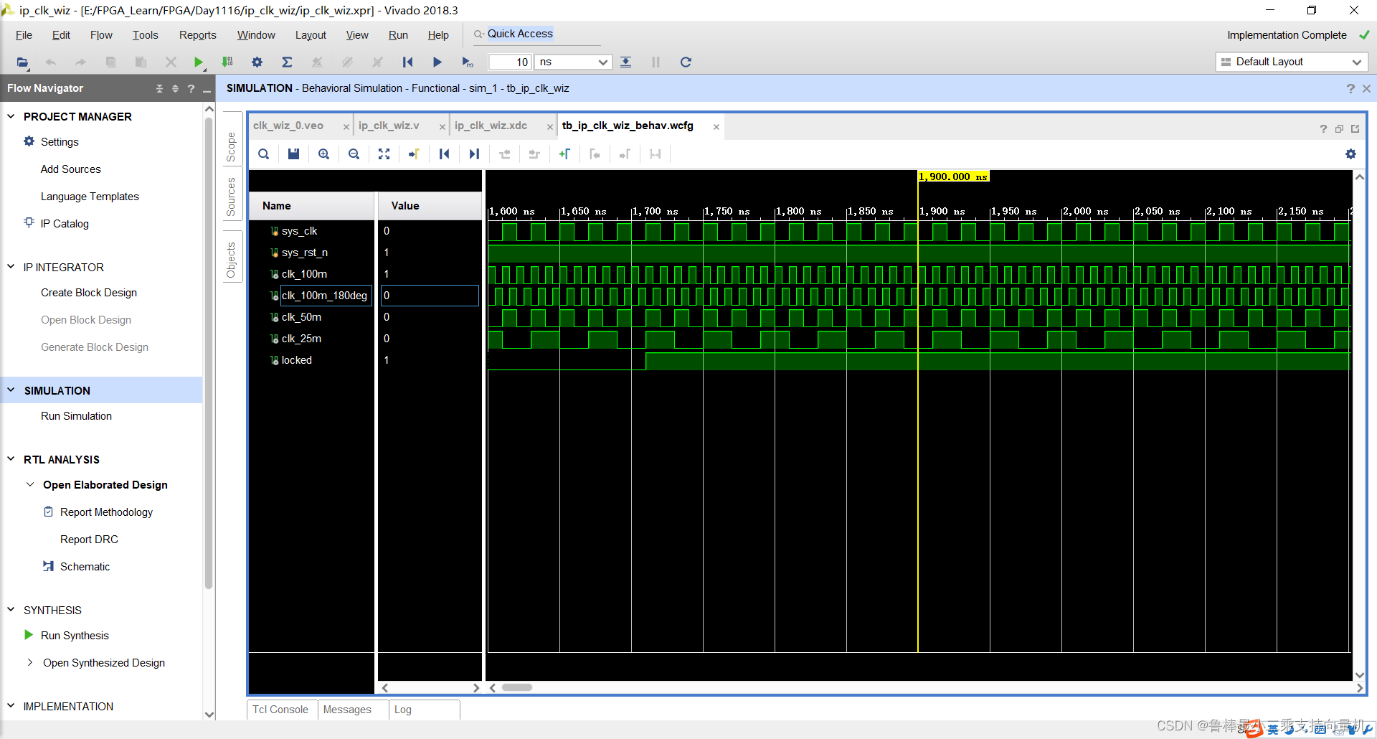The width and height of the screenshot is (1377, 739).
Task: Click Run Synthesis in Flow Navigator
Action: 75,636
